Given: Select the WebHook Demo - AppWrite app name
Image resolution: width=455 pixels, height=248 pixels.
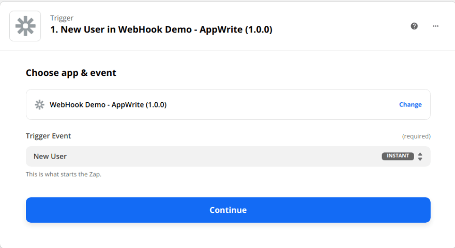Looking at the screenshot, I should coord(108,105).
